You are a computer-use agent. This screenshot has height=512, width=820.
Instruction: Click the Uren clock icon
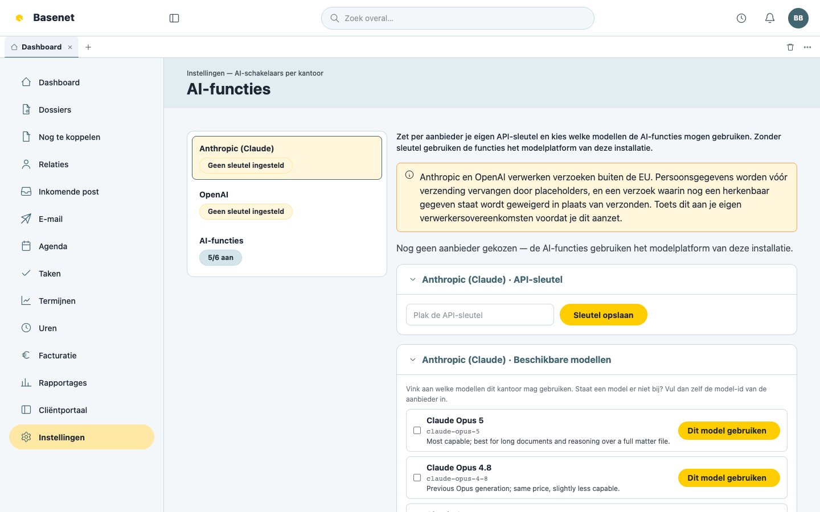(26, 328)
